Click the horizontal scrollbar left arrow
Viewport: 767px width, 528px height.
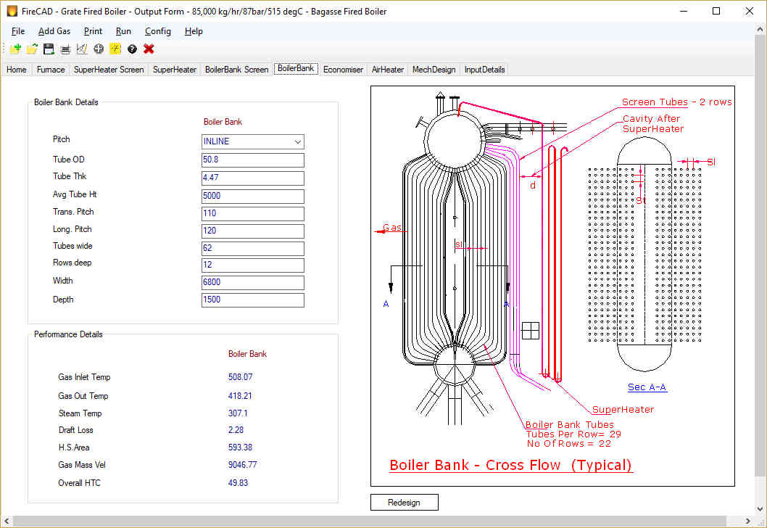coord(6,521)
